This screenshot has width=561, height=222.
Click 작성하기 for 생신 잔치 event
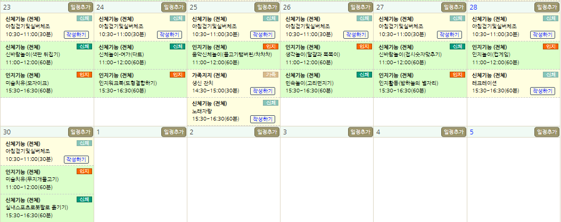(262, 91)
